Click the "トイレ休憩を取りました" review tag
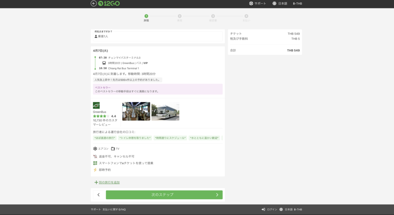394x215 pixels. [135, 138]
